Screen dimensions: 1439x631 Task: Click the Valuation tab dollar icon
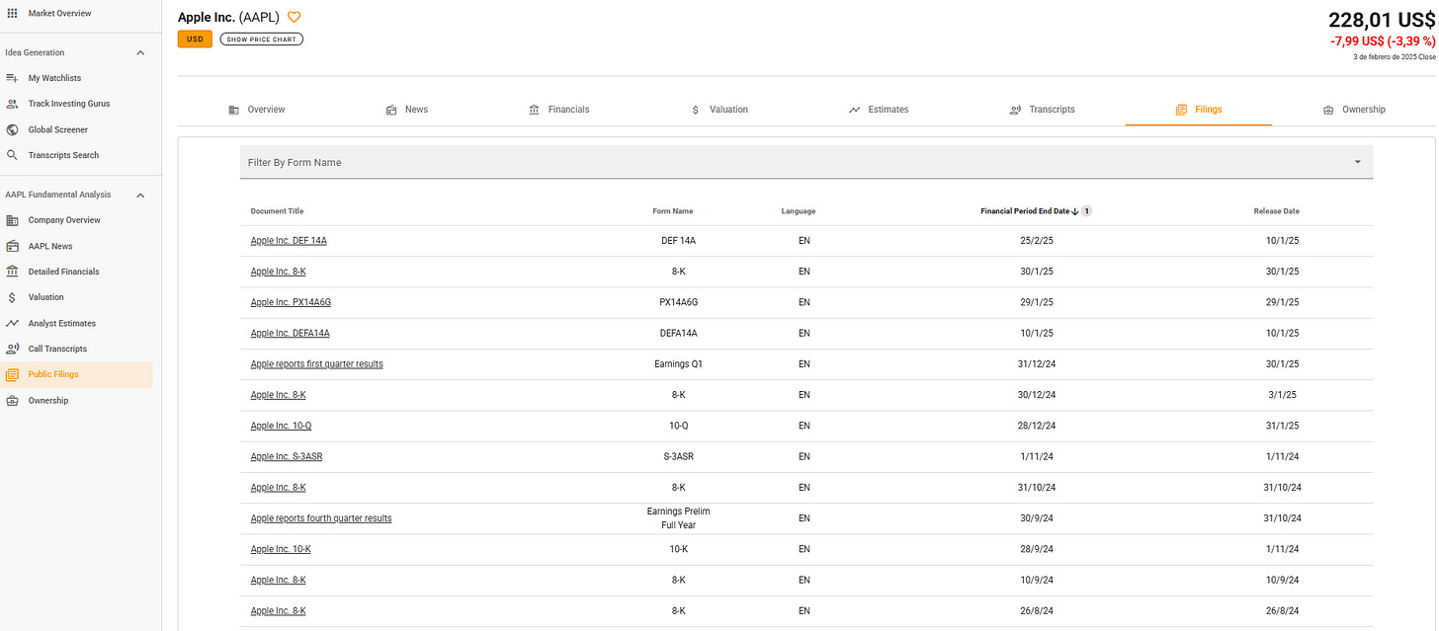click(696, 110)
